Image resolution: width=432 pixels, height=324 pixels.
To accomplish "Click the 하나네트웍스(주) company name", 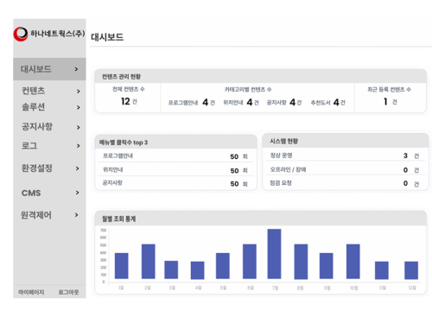I will pos(58,34).
